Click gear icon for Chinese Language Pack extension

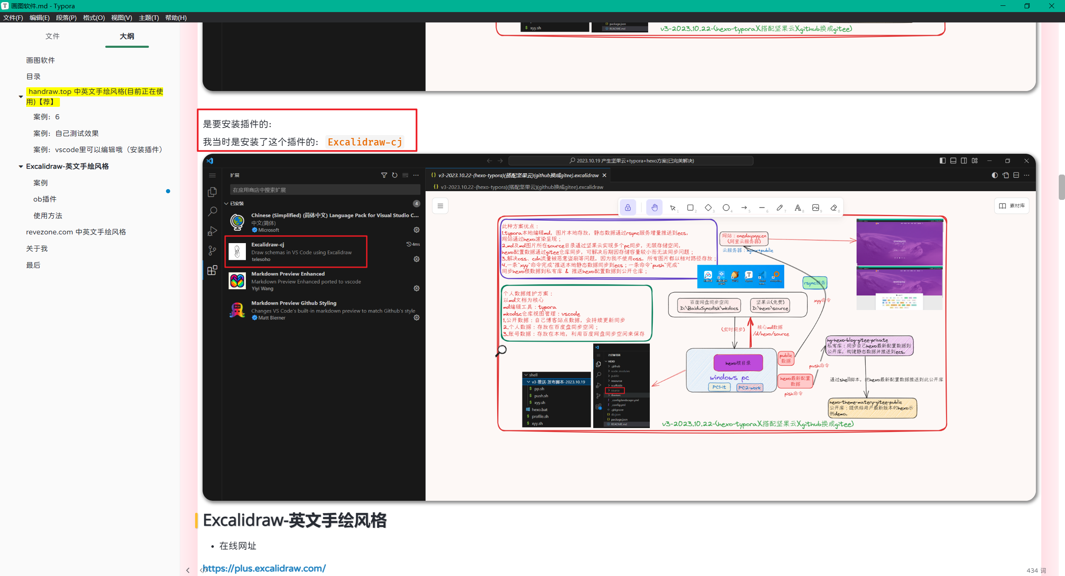point(416,230)
